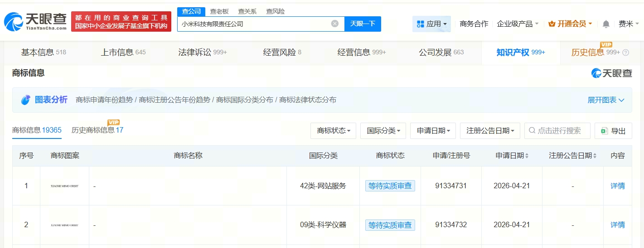Sort by 申请日期 column arrows

[x=527, y=156]
